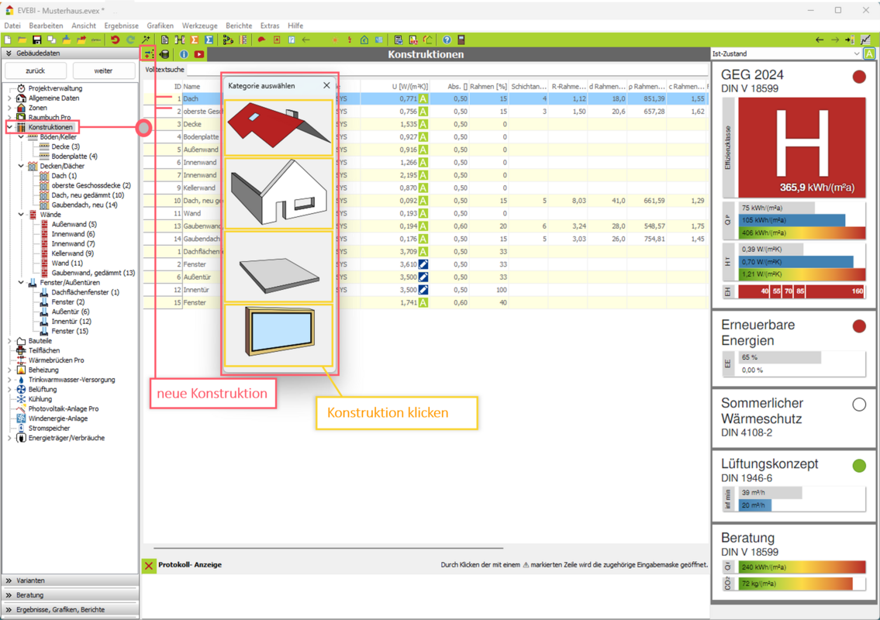Click the new construction icon

147,54
